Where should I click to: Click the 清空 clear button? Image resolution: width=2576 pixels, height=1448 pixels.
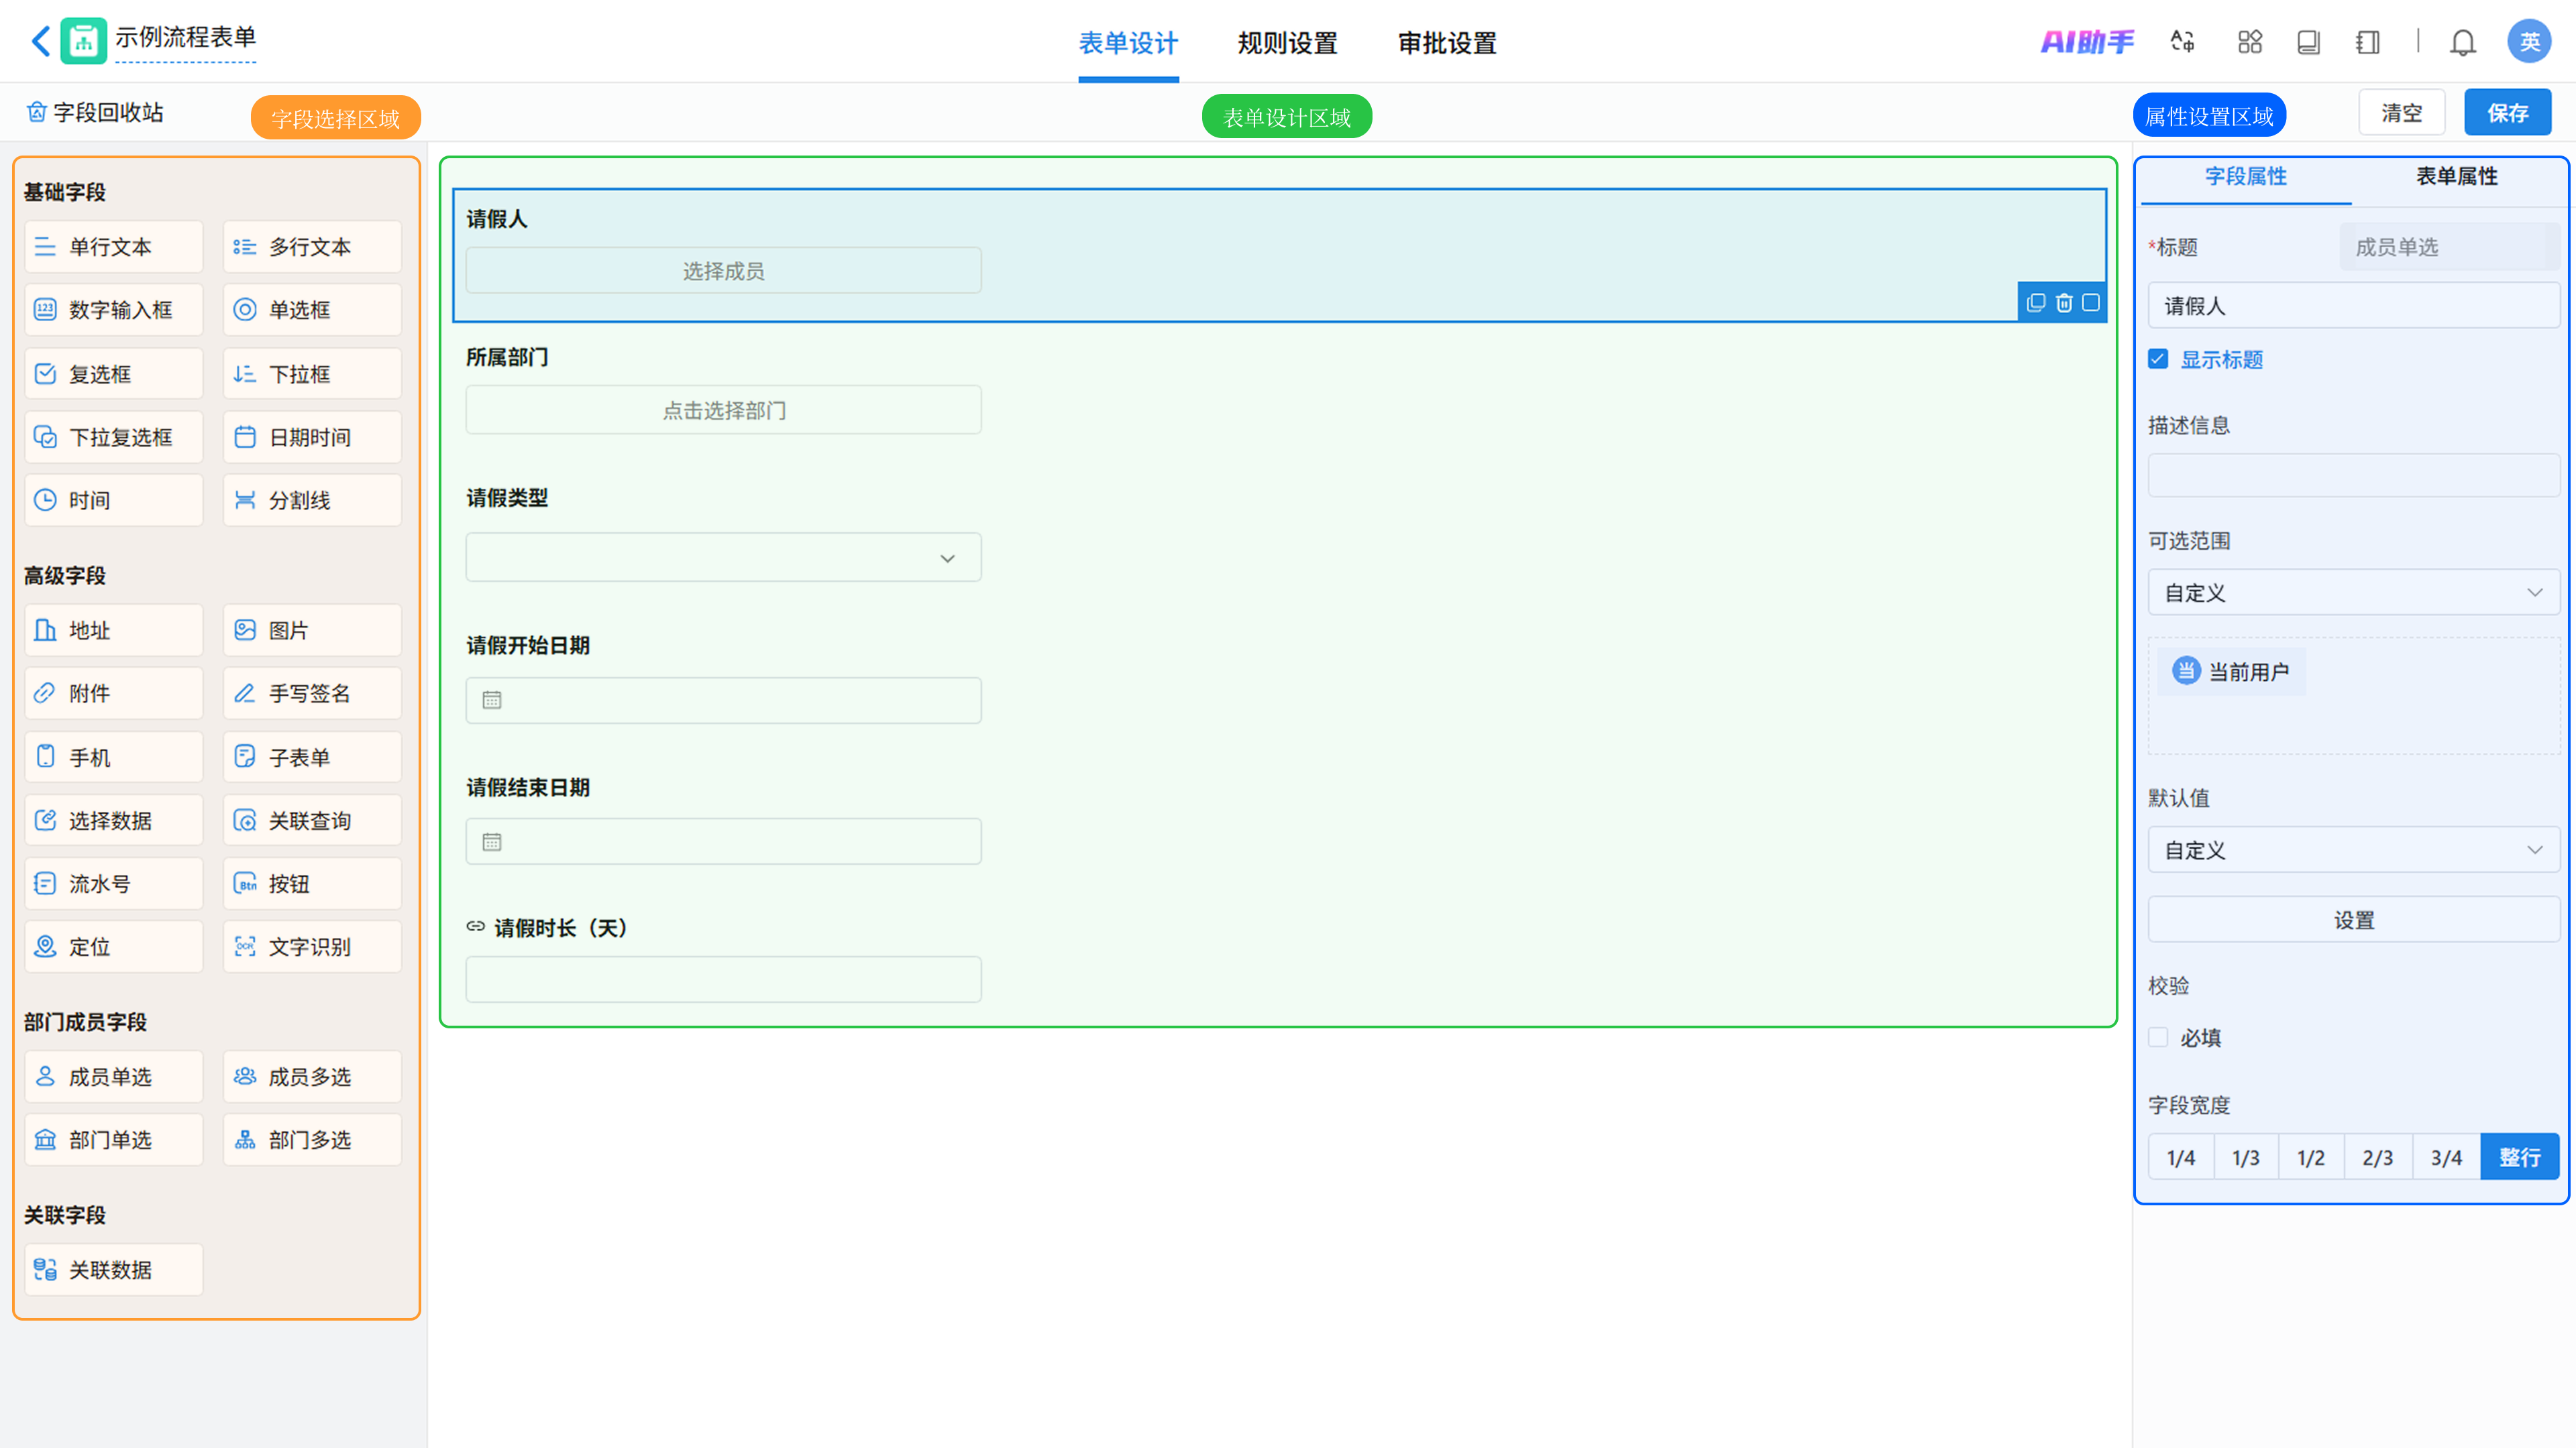tap(2401, 113)
